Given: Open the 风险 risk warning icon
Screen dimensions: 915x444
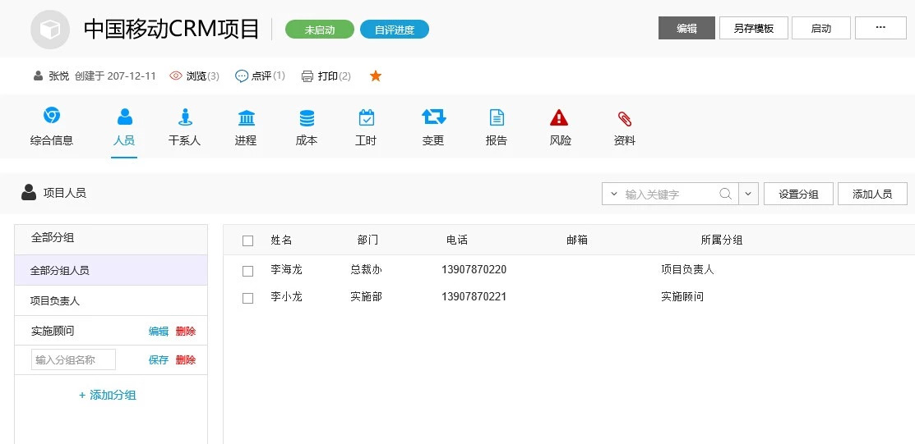Looking at the screenshot, I should pos(560,117).
